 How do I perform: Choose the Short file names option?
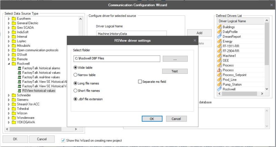tap(76, 91)
